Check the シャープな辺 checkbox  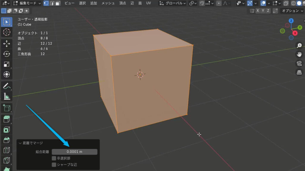click(x=54, y=164)
